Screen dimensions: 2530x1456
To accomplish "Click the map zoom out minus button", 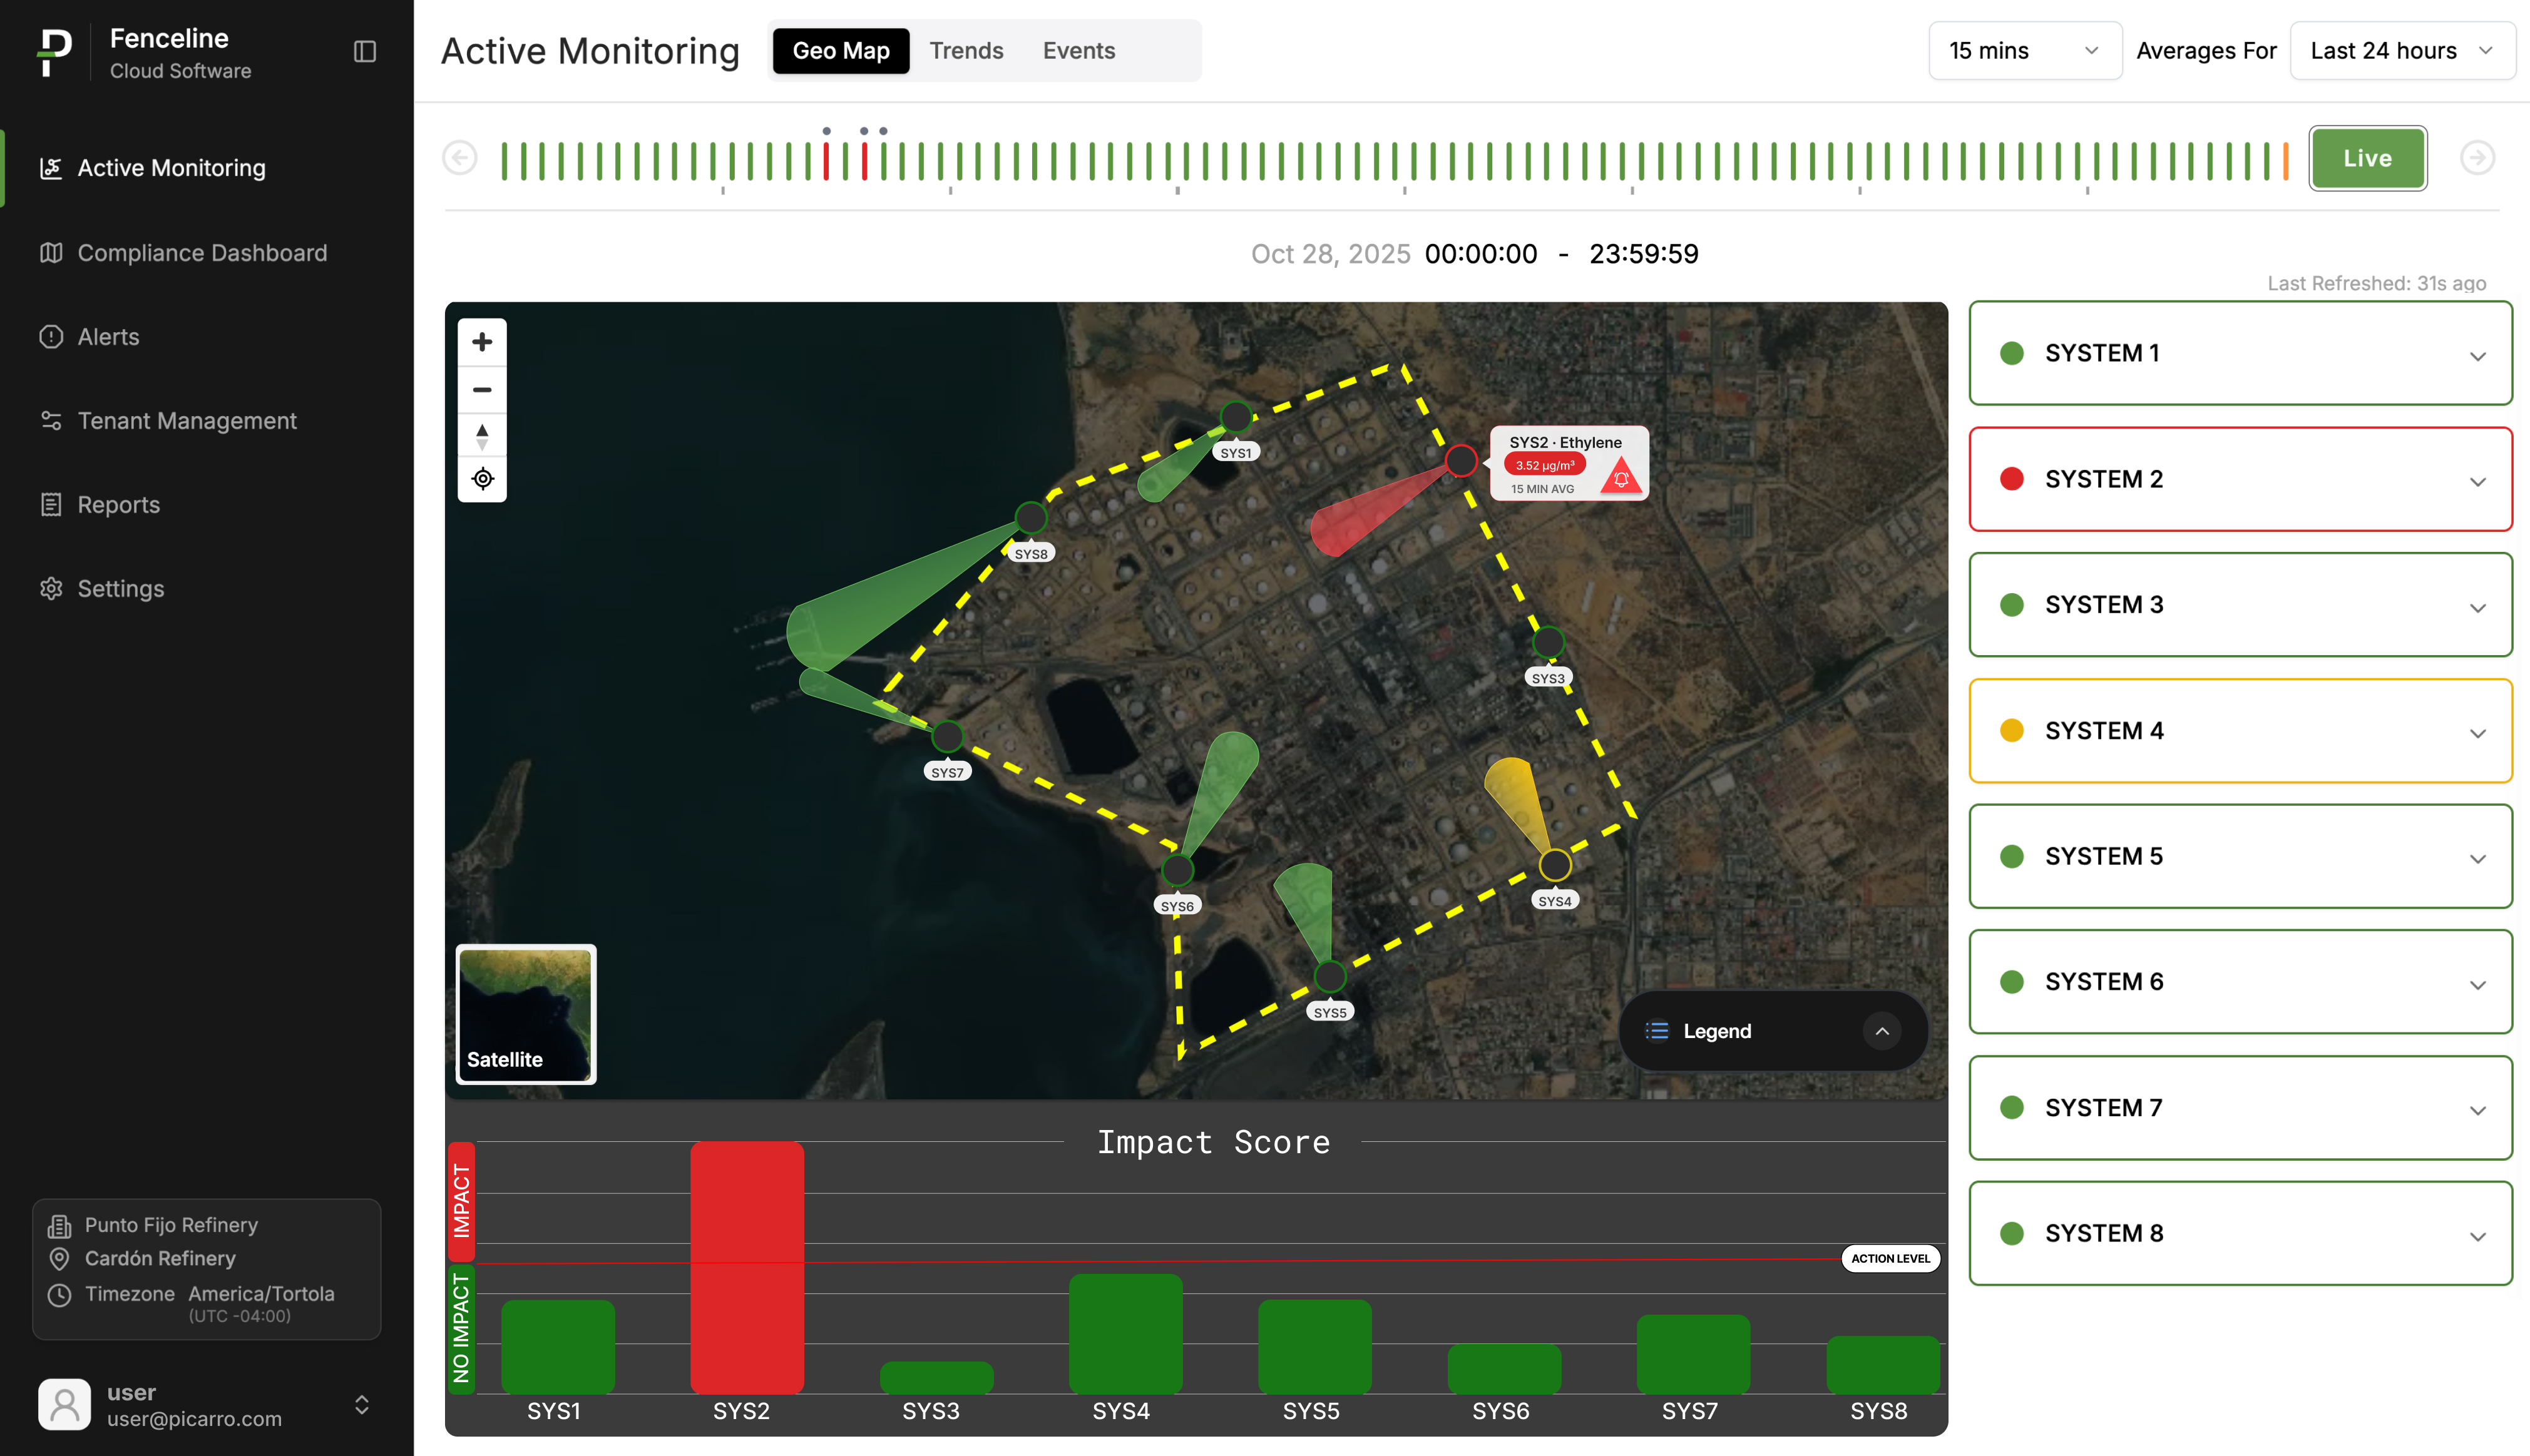I will (482, 390).
